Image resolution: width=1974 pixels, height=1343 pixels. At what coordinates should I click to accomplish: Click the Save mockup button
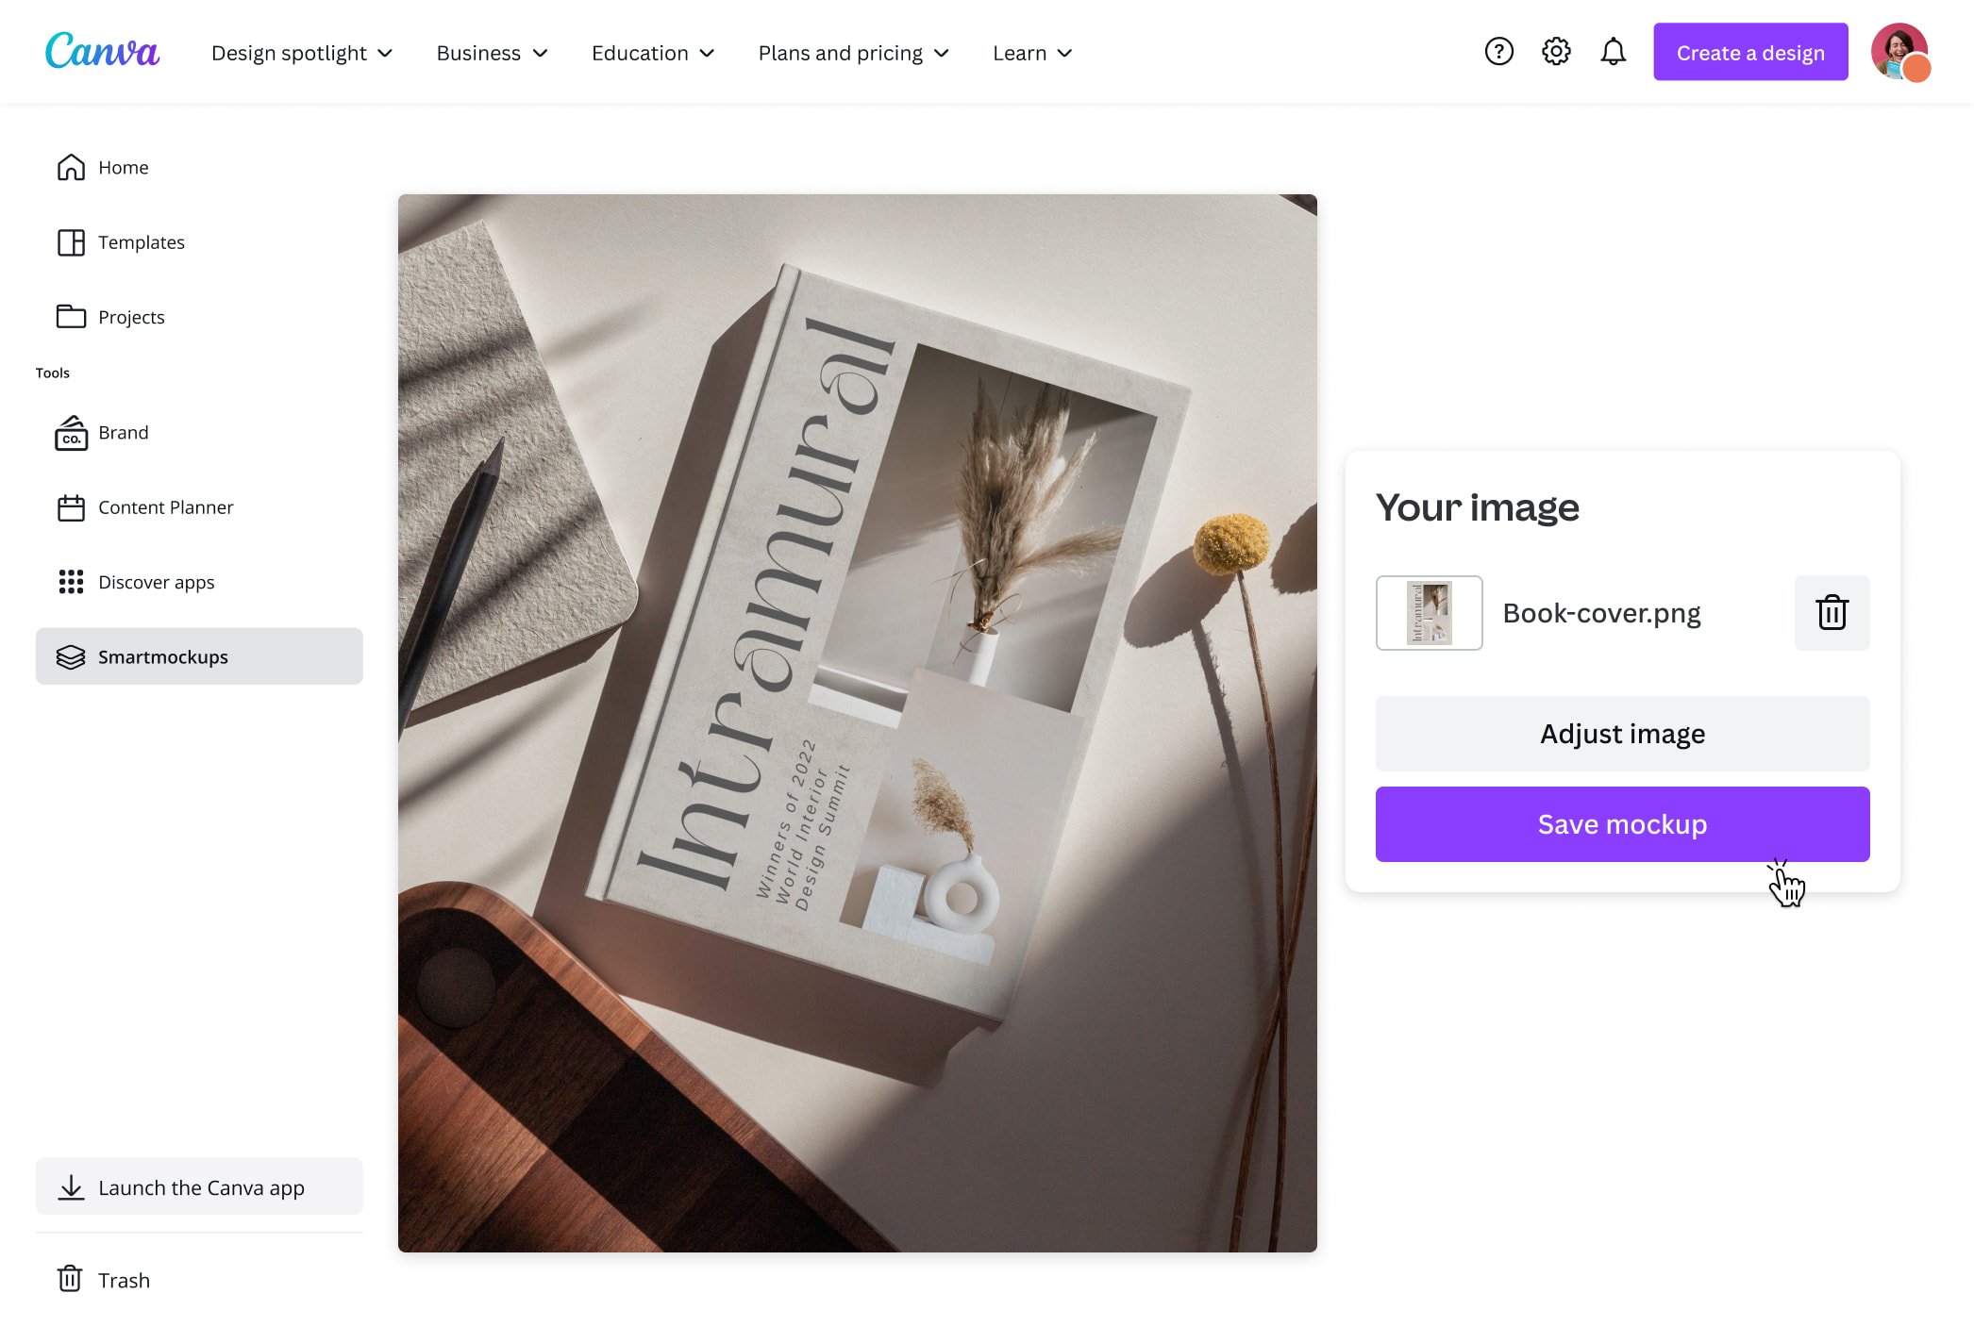click(1622, 823)
